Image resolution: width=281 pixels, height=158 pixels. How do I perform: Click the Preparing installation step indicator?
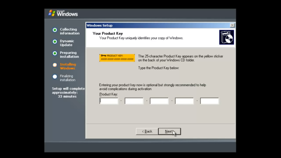click(x=55, y=53)
